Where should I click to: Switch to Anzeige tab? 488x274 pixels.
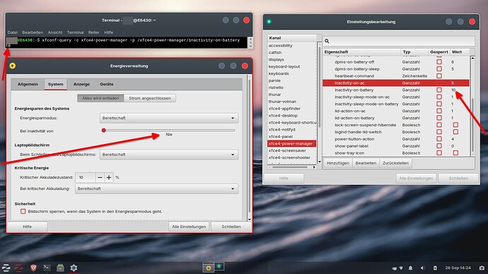pyautogui.click(x=81, y=84)
